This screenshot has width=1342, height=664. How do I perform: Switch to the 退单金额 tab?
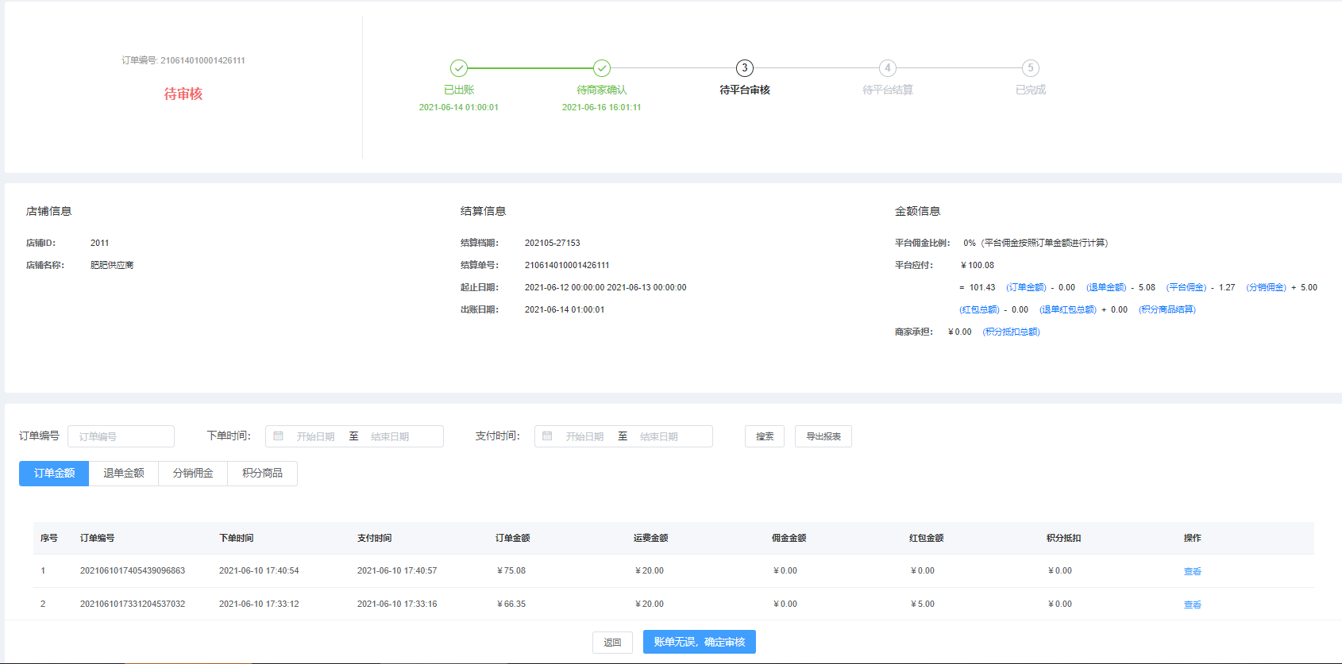click(x=124, y=474)
